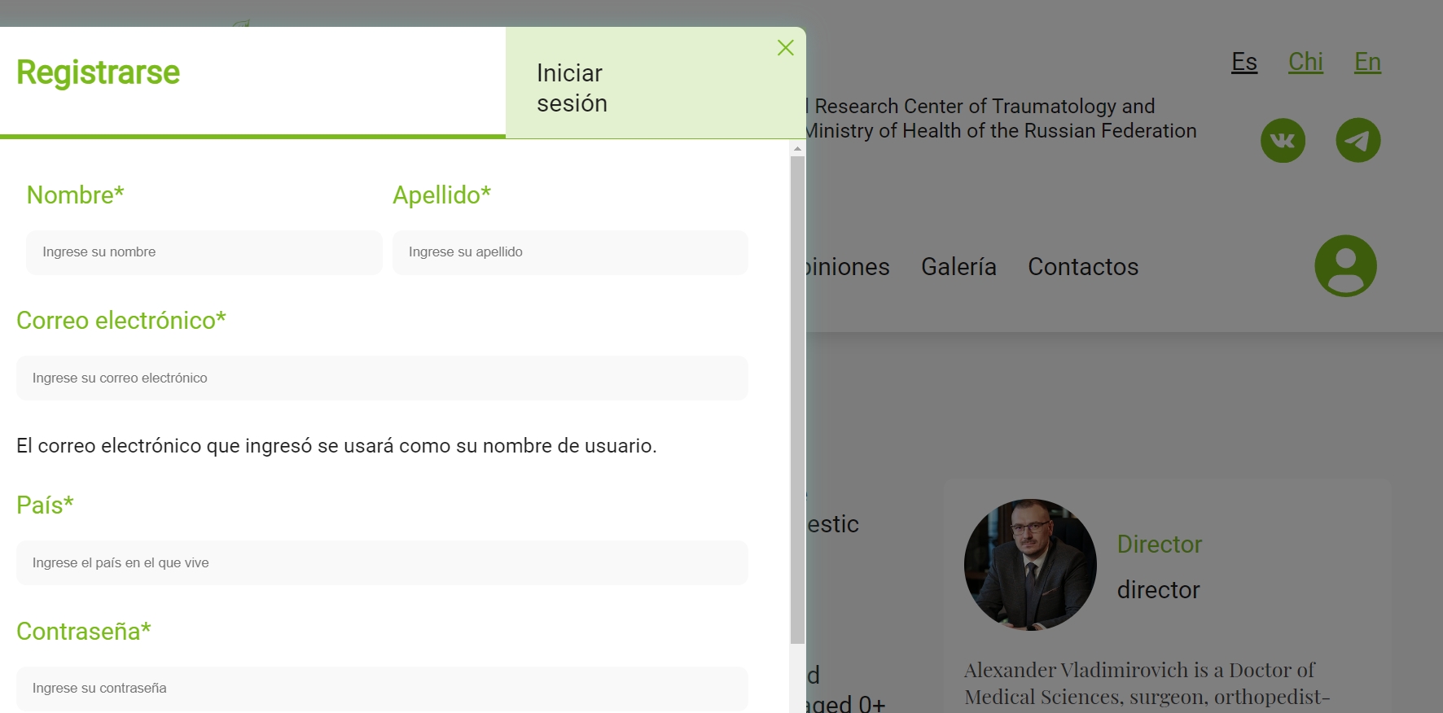Click the Correo electrónico input field
This screenshot has height=713, width=1443.
point(382,378)
